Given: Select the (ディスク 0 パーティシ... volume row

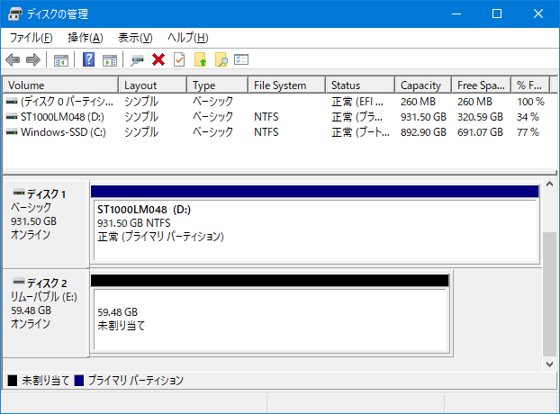Looking at the screenshot, I should 276,102.
